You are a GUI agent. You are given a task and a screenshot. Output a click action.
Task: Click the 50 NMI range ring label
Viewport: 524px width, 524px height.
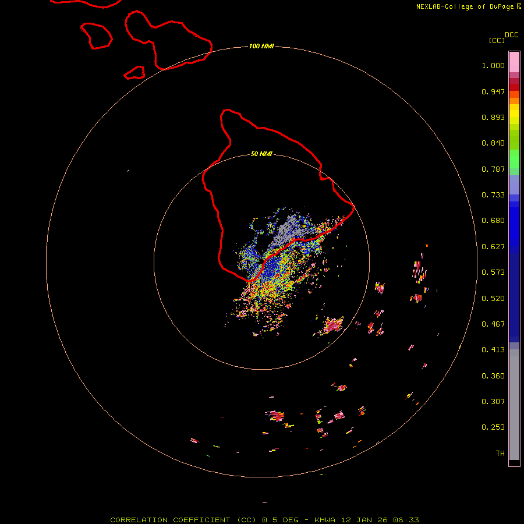point(261,154)
